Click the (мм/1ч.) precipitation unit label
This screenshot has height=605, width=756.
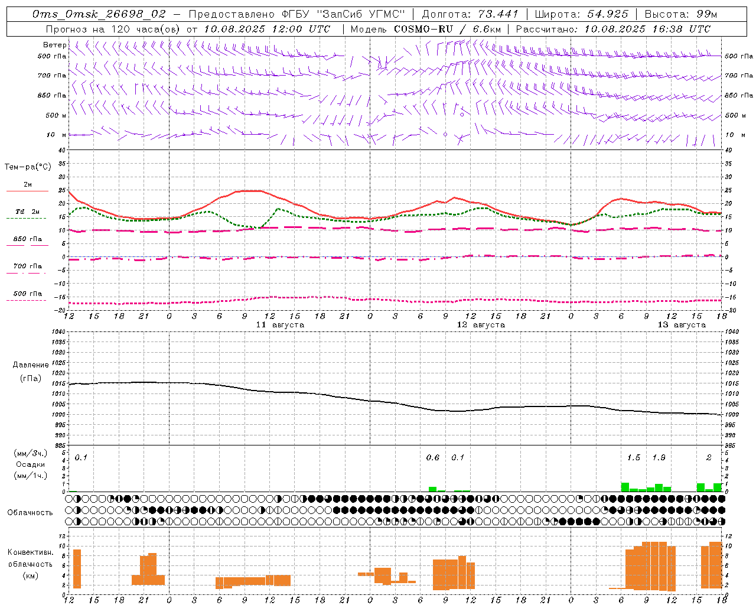point(31,476)
